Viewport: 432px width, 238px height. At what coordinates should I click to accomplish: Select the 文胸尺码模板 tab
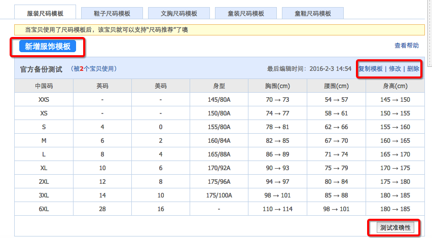179,13
